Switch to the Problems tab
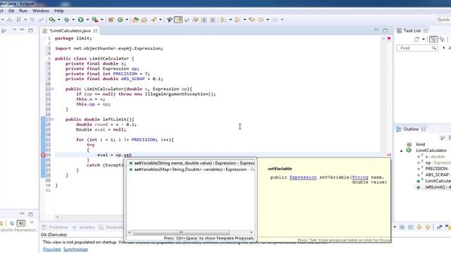451x253 pixels. tap(55, 227)
